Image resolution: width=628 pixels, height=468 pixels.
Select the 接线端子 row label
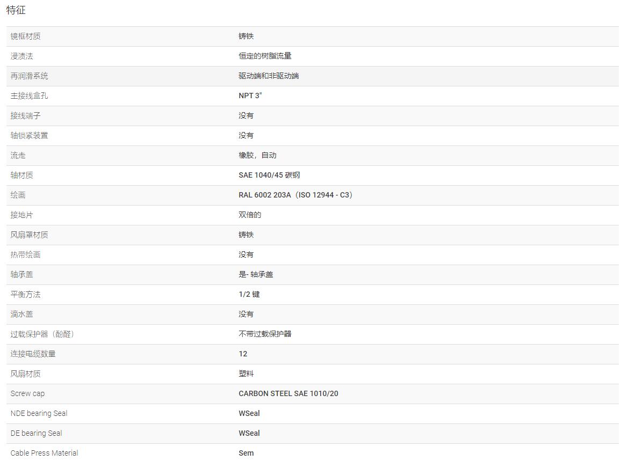(x=26, y=115)
